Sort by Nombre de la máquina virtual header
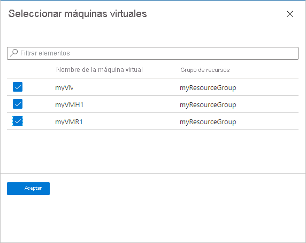Screen dimensions: 306x243 (100, 70)
